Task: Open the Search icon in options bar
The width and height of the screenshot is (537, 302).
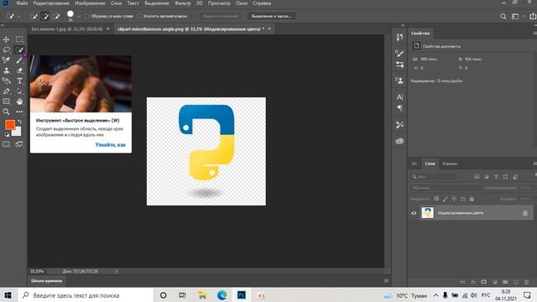Action: click(503, 16)
